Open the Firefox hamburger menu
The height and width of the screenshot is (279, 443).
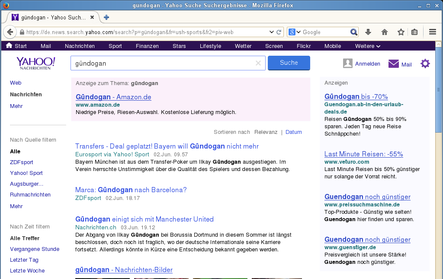coord(433,32)
